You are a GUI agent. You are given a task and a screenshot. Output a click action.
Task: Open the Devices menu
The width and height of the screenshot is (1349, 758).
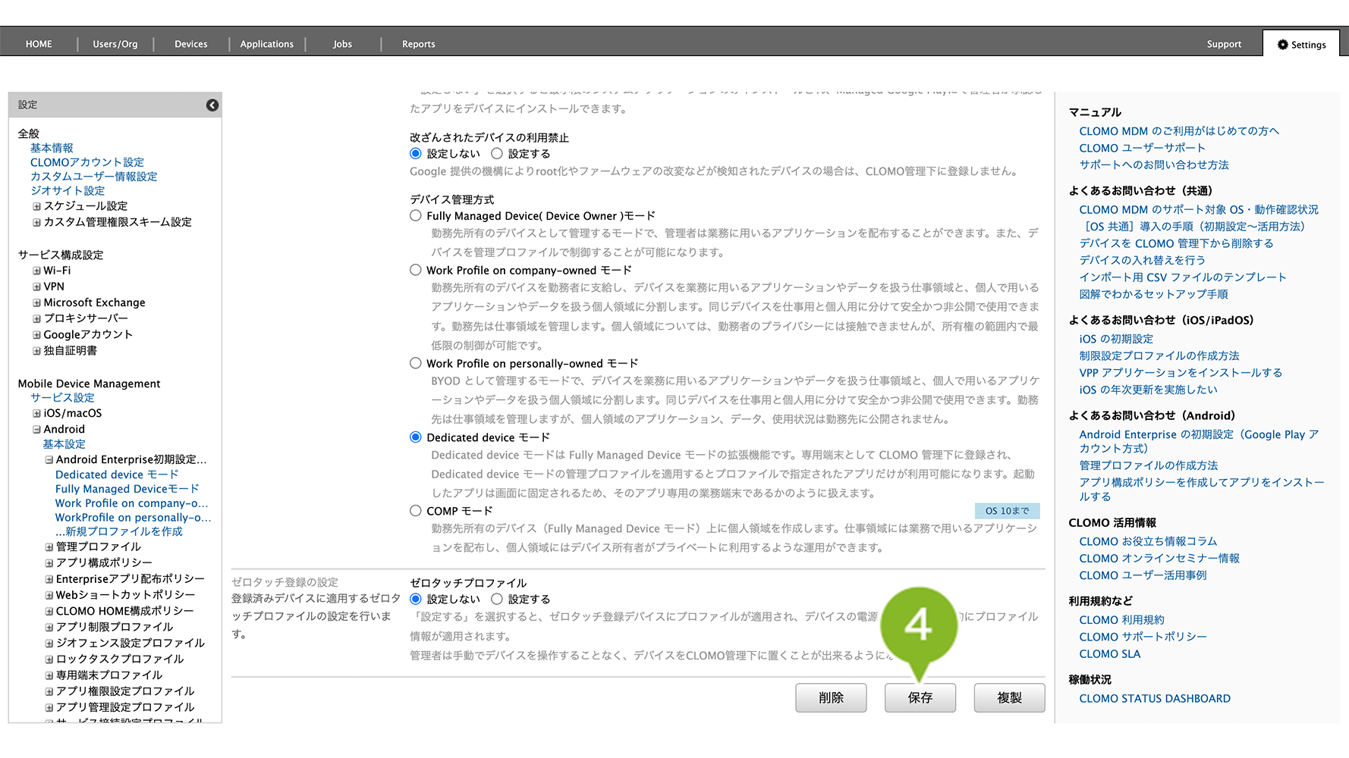pyautogui.click(x=190, y=44)
